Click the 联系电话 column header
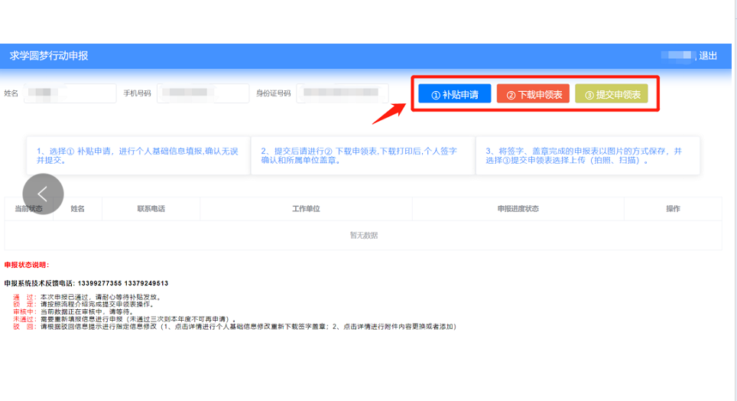737x401 pixels. [x=151, y=209]
